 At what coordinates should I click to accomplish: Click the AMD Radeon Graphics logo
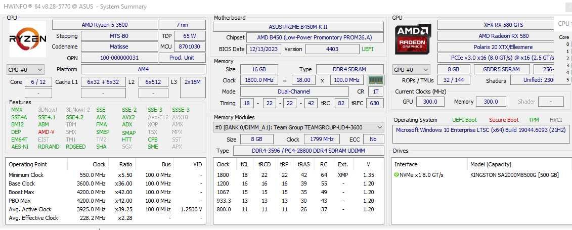click(413, 39)
